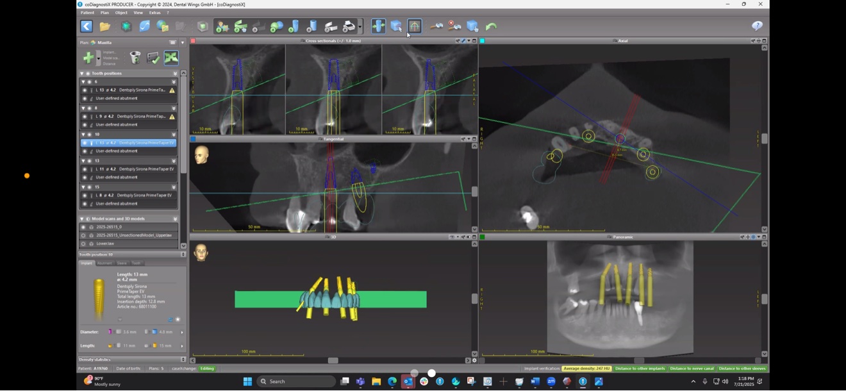Click the head orientation icon in Tangential view
This screenshot has width=846, height=391.
pos(201,154)
